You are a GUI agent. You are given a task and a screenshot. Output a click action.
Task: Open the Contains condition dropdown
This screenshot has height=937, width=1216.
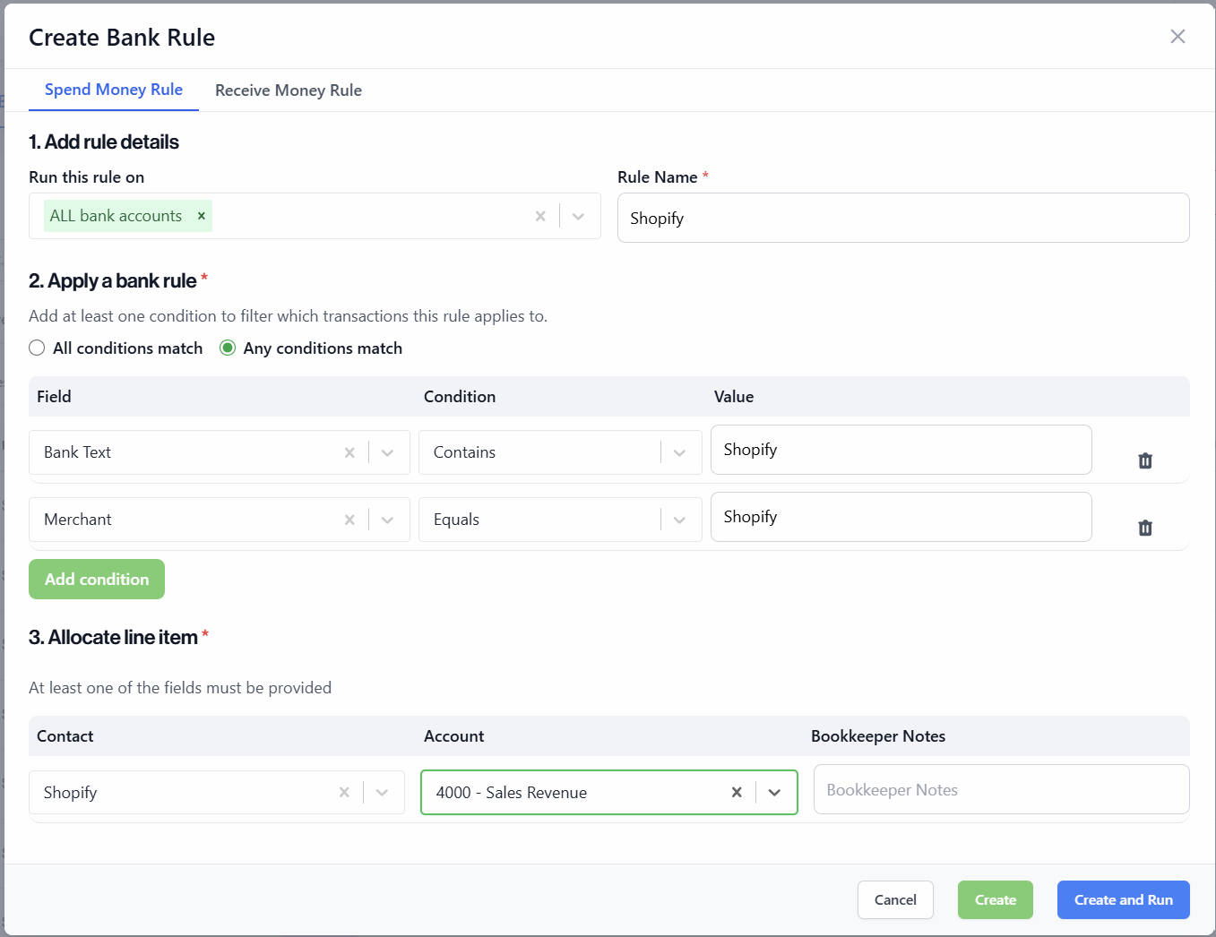click(x=680, y=452)
